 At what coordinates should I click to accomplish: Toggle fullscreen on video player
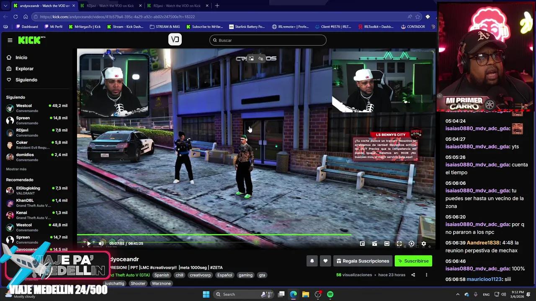click(x=399, y=243)
